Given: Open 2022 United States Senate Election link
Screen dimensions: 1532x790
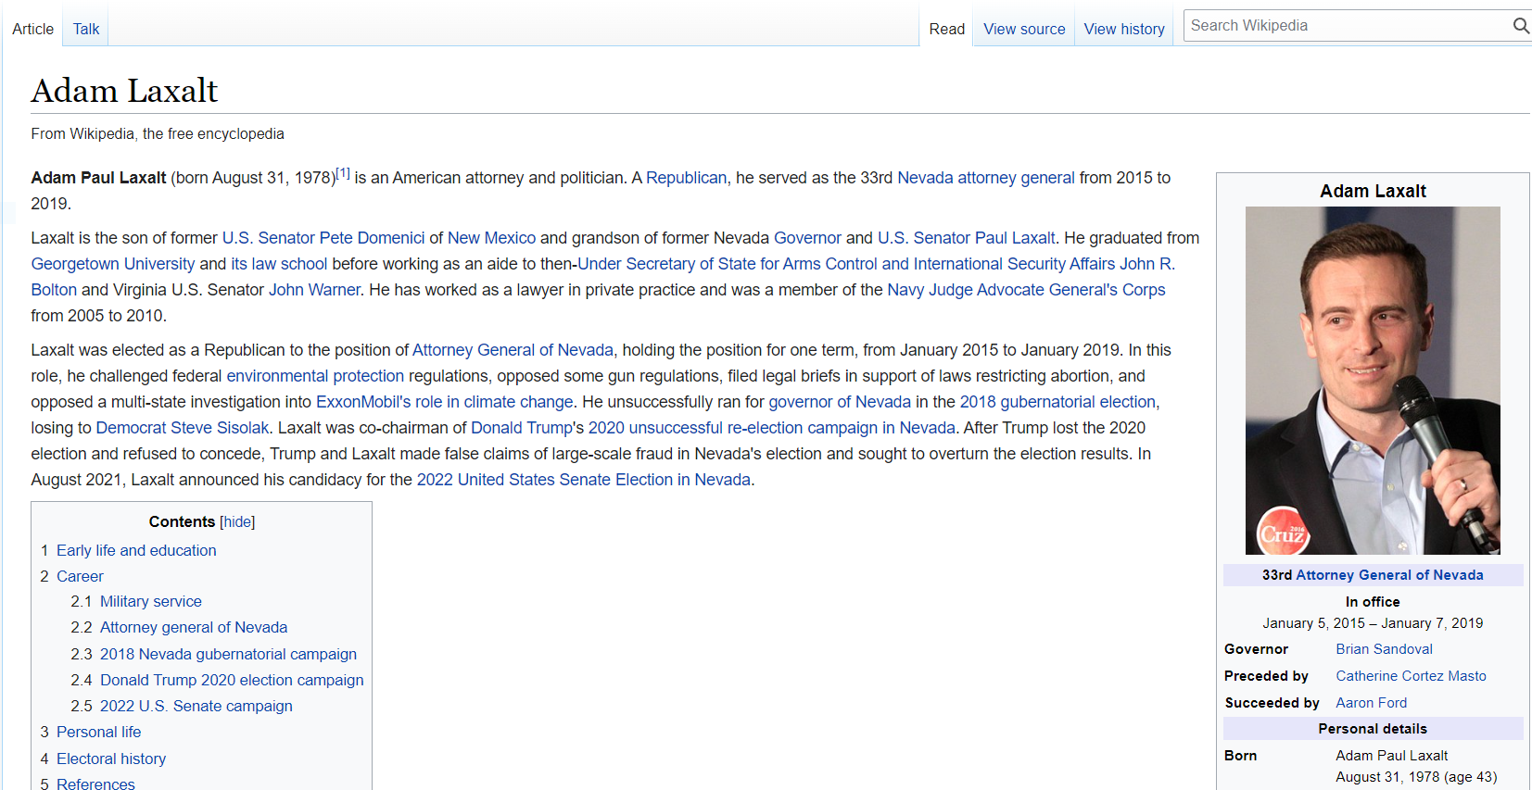Looking at the screenshot, I should tap(583, 480).
